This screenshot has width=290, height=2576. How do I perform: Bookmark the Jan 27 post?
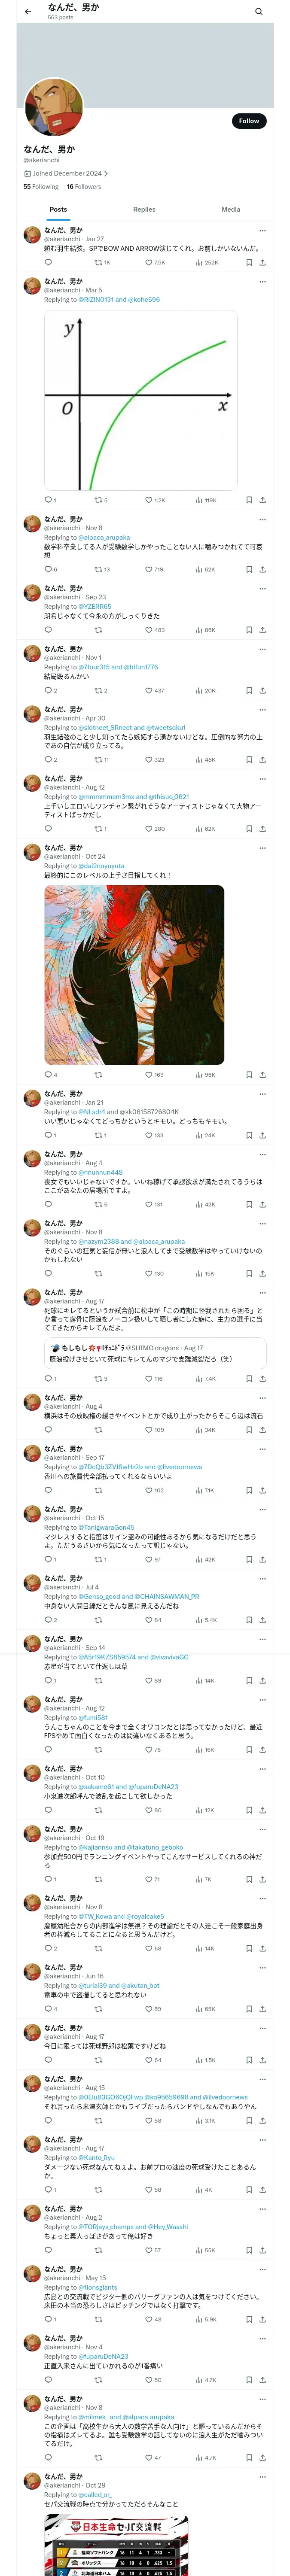[x=249, y=263]
